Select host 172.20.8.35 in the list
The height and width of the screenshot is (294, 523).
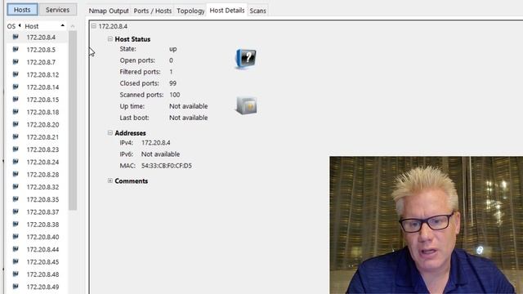[42, 199]
